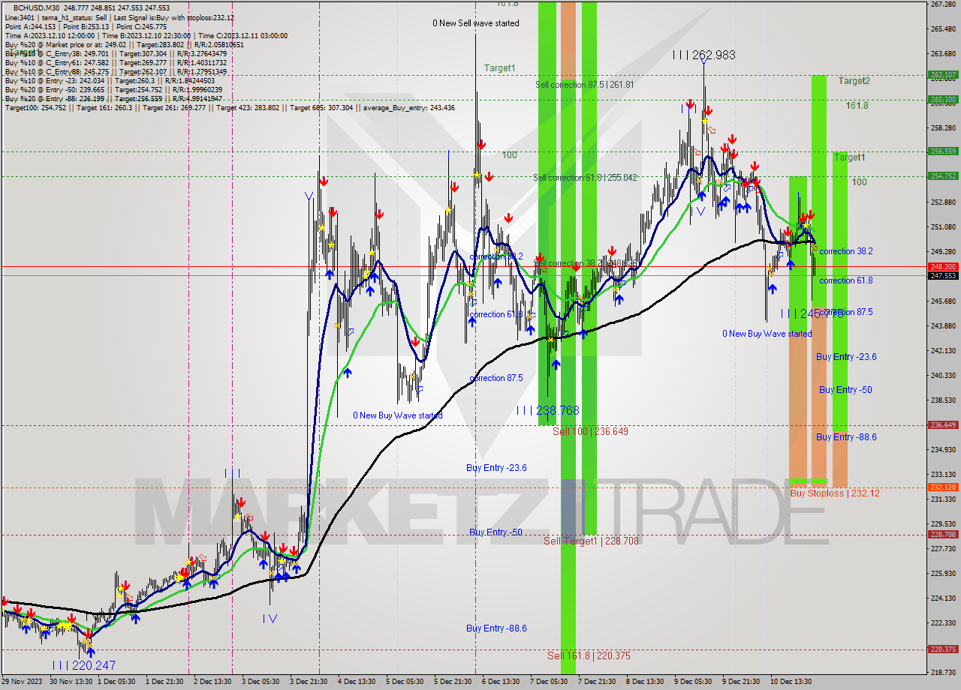Screen dimensions: 961x690
Task: Click the 267.280 price scale value
Action: (943, 4)
